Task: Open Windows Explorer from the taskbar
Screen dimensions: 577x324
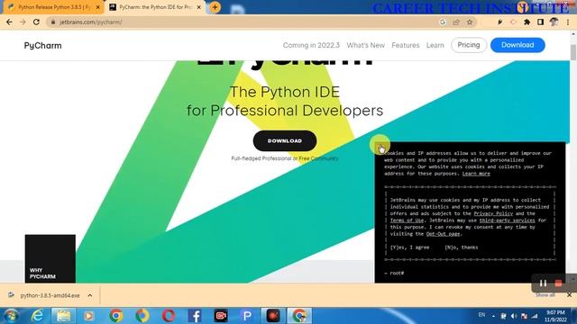Action: [x=63, y=316]
